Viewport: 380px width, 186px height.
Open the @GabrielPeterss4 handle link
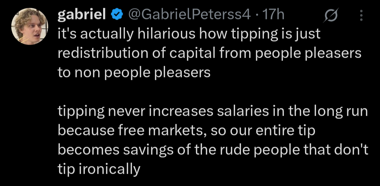tap(190, 14)
